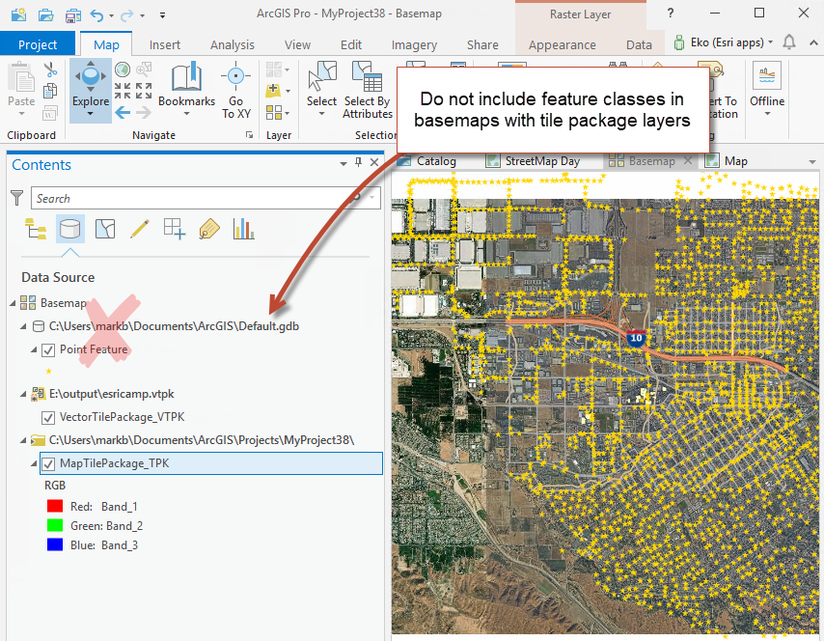824x641 pixels.
Task: Open the Data contextual tab
Action: click(639, 45)
